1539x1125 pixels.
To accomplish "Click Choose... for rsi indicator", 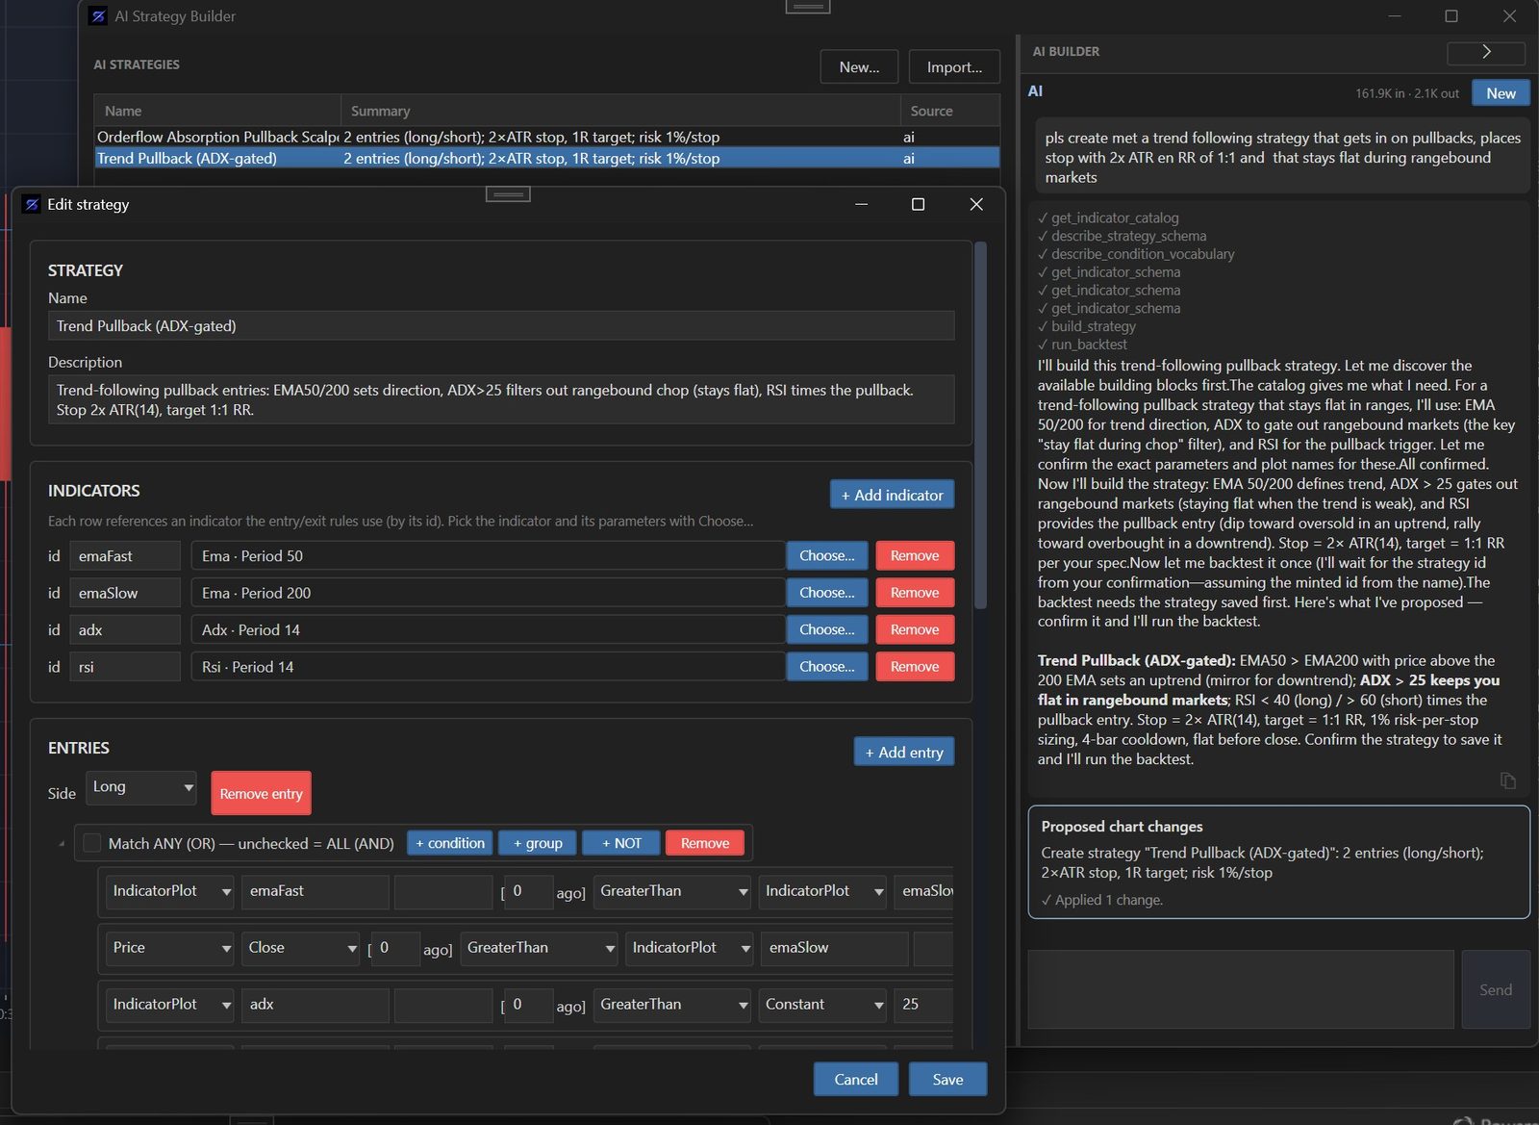I will [827, 666].
